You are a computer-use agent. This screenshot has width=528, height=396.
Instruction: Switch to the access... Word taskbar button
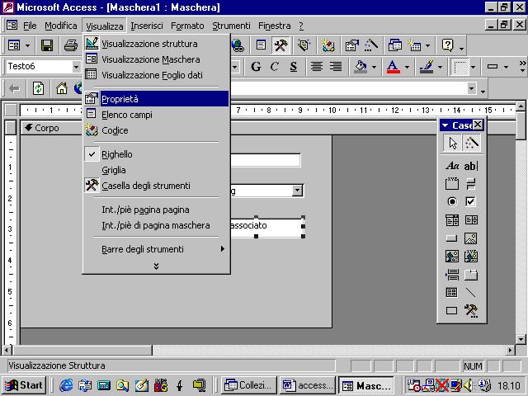307,385
